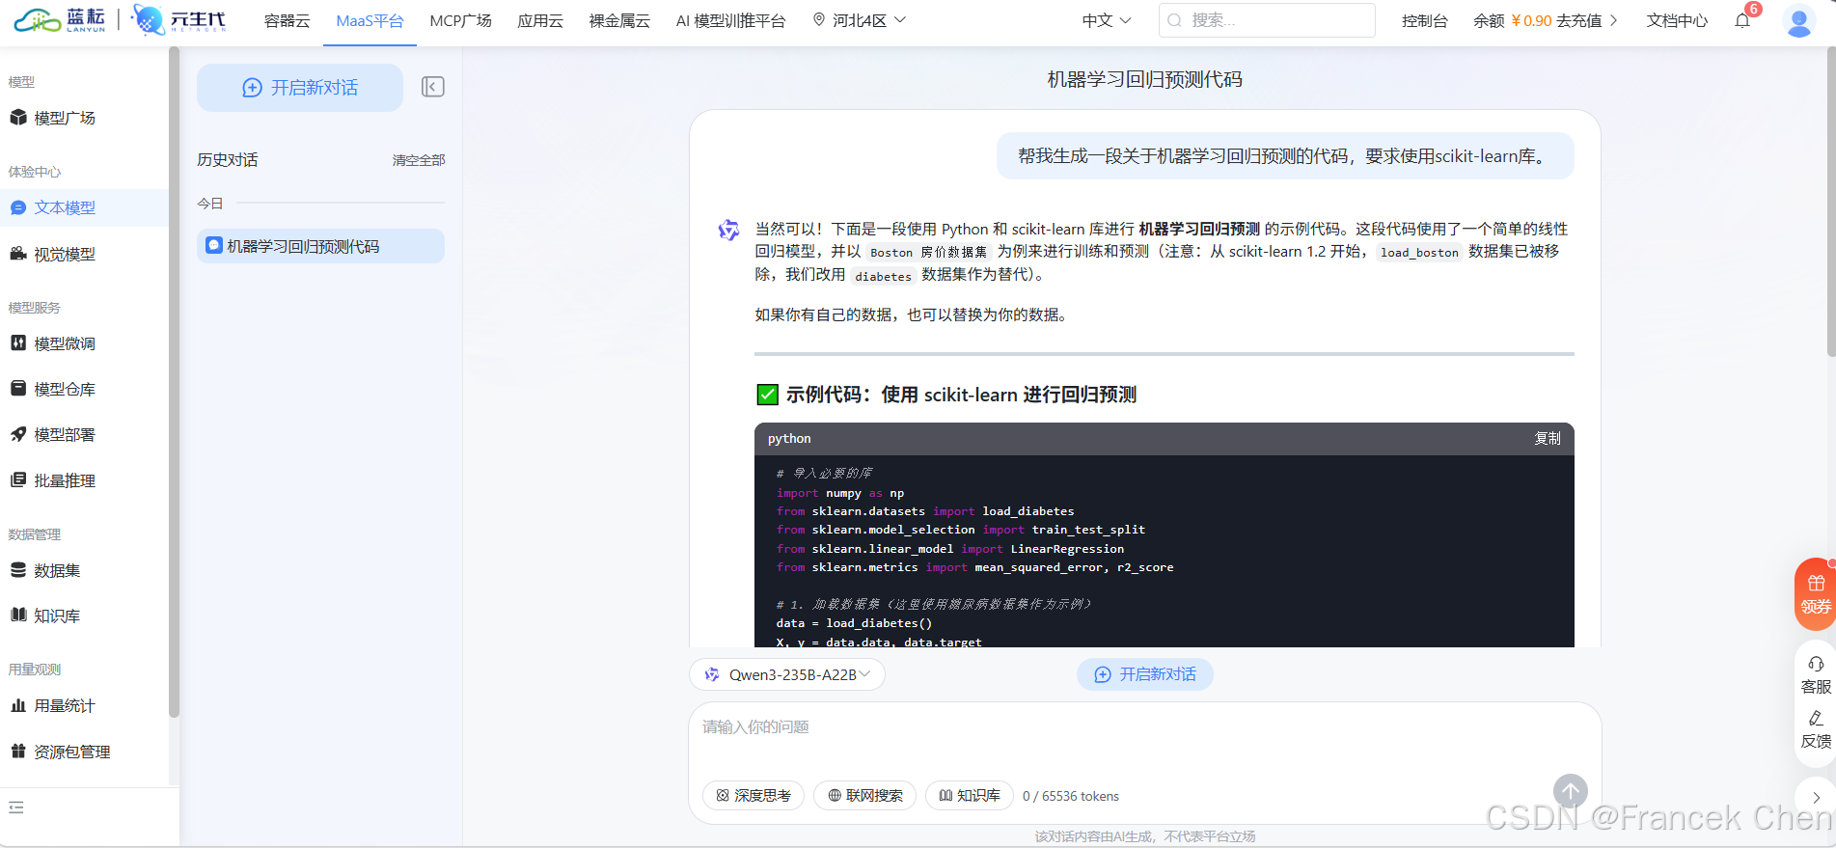Click the Model Plaza cube icon
Image resolution: width=1836 pixels, height=848 pixels.
(18, 118)
